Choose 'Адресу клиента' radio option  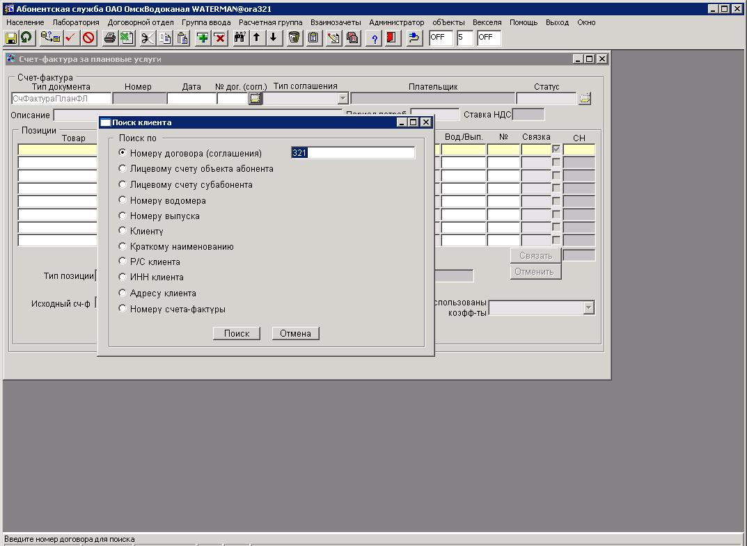[123, 293]
